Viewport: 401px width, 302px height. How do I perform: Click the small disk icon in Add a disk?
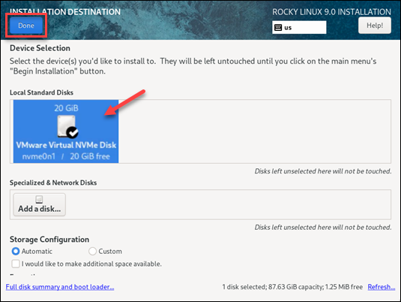point(39,199)
